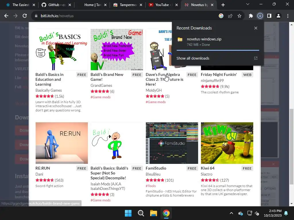Click Chrome icon in taskbar

[x=166, y=213]
